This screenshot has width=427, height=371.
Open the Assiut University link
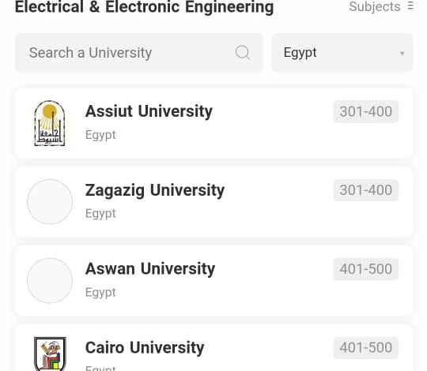[x=149, y=111]
